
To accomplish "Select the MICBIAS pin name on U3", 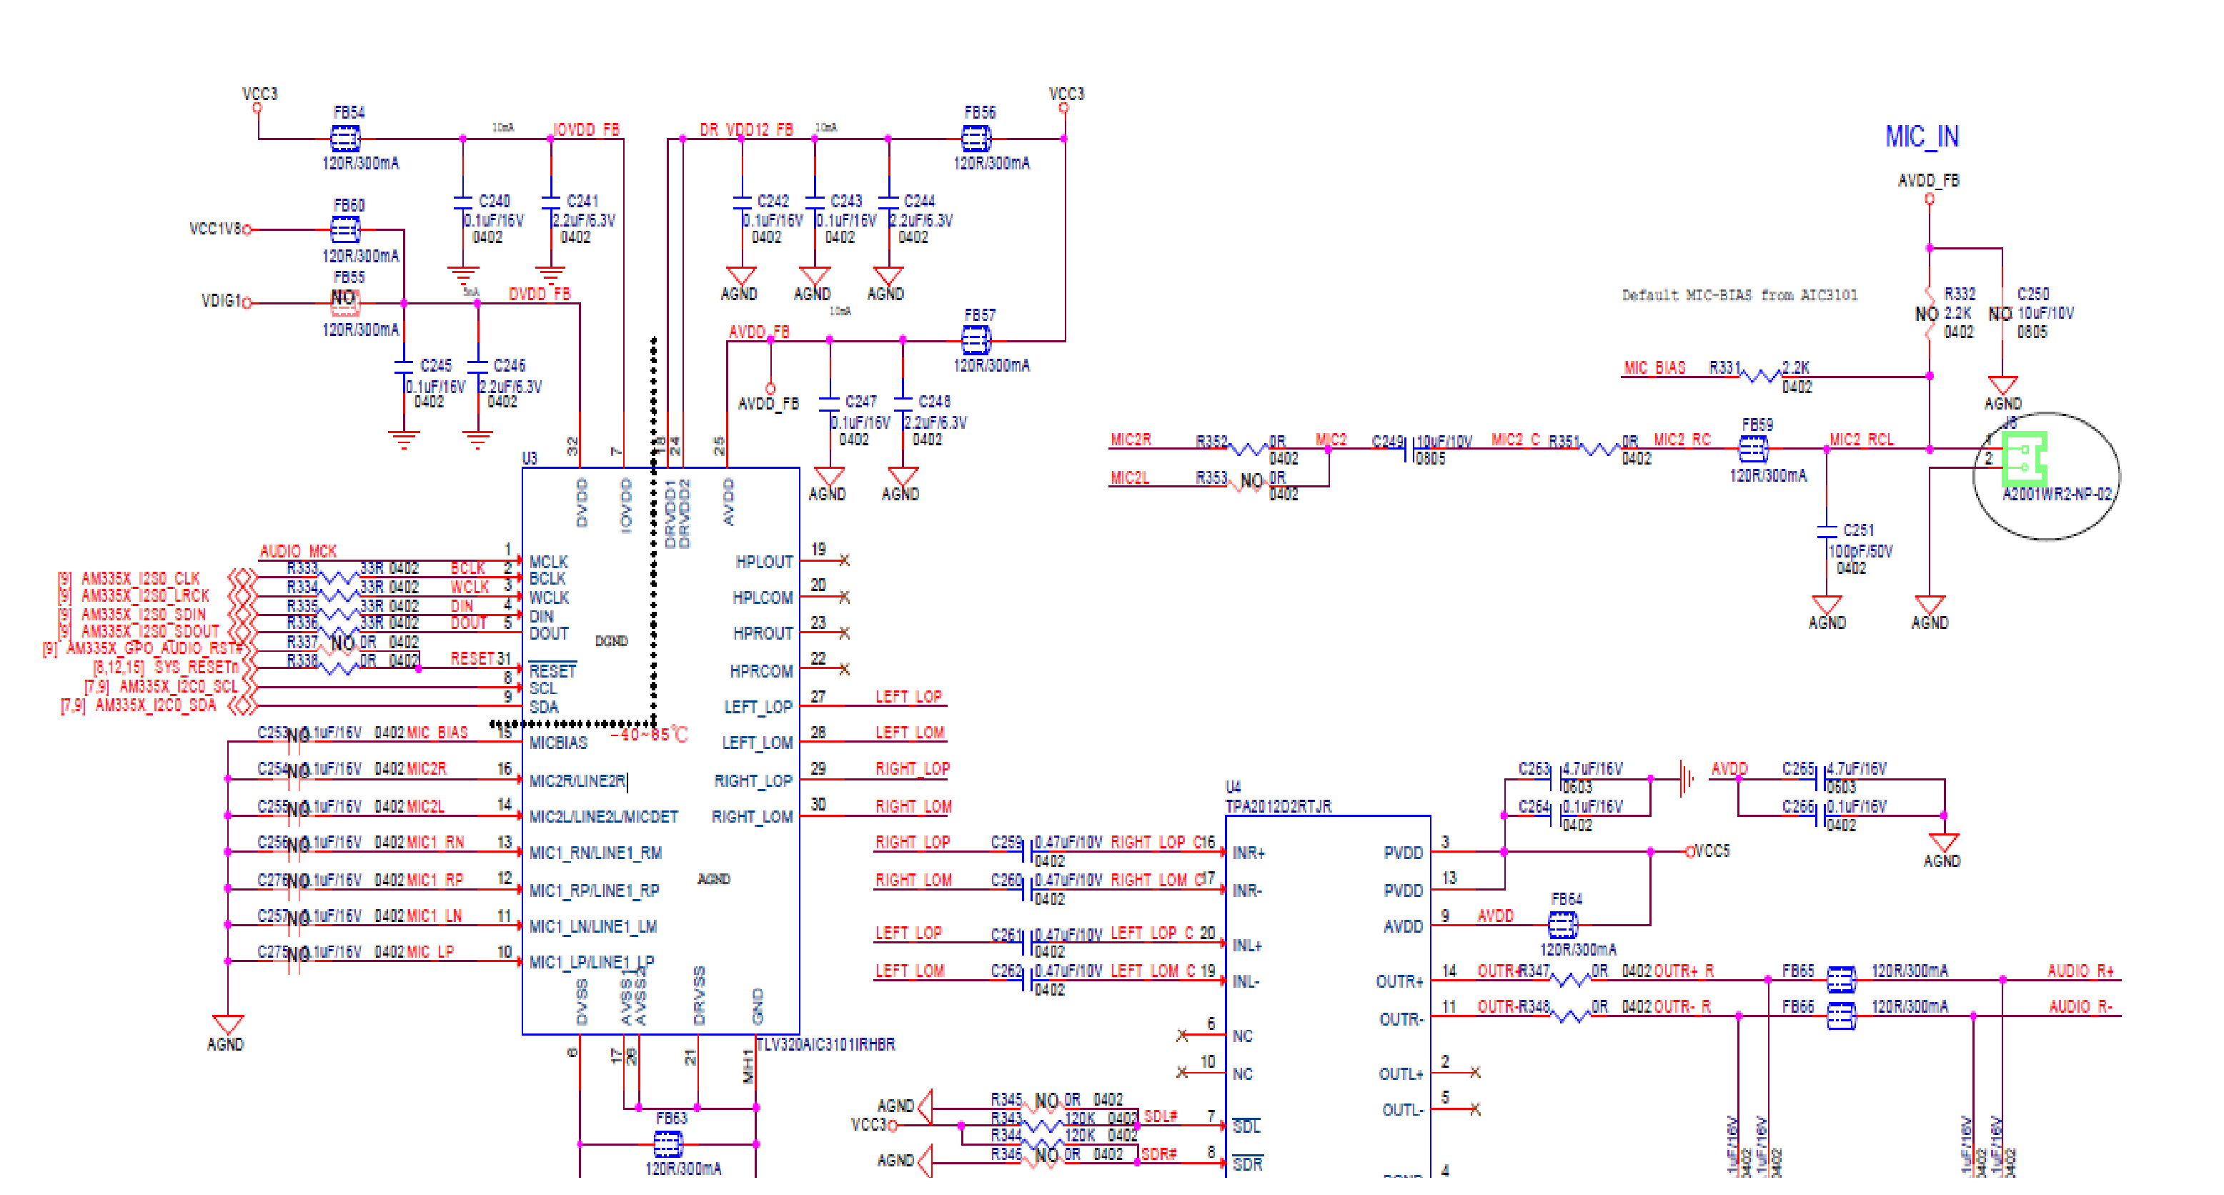I will coord(557,743).
